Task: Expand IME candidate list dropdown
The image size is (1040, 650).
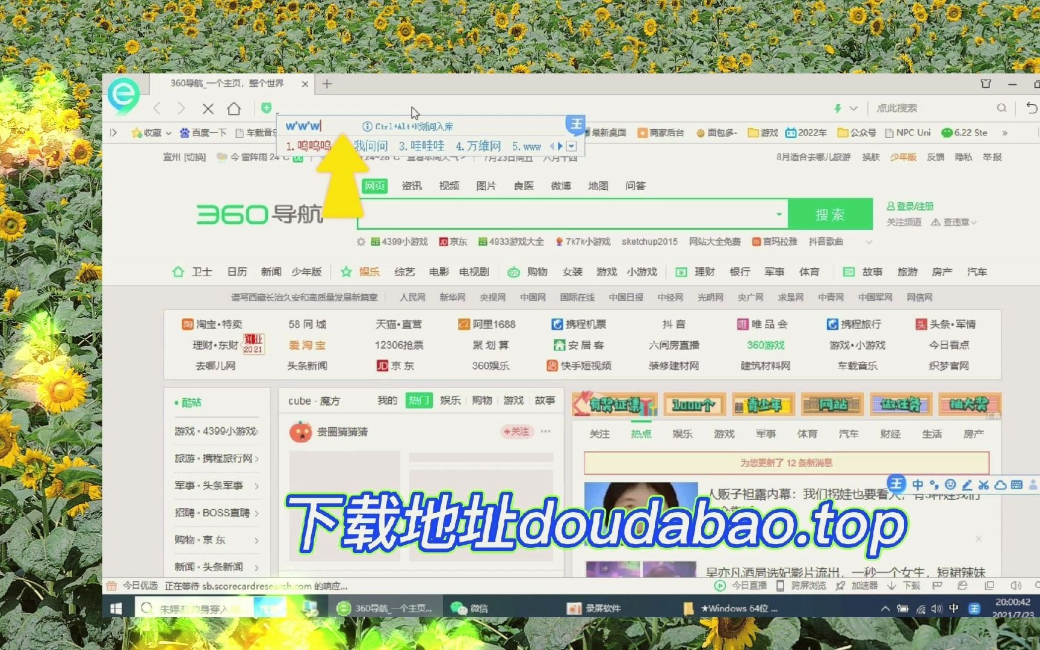Action: (572, 146)
